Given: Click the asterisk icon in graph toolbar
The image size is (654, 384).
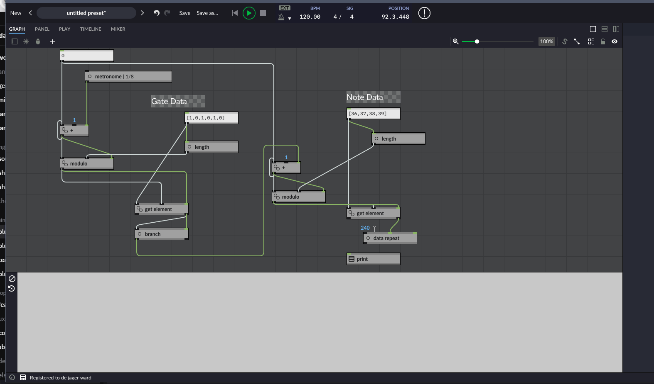Looking at the screenshot, I should tap(26, 41).
